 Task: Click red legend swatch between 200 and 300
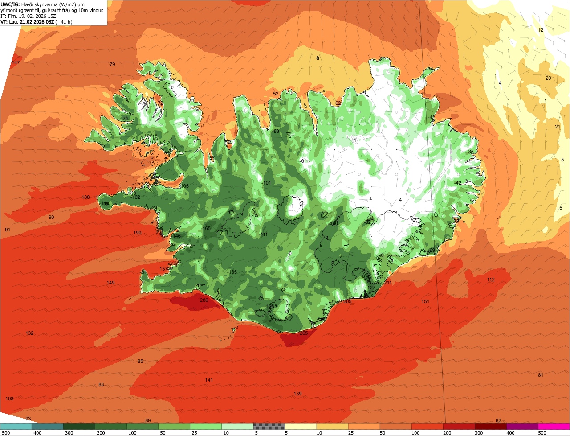tap(459, 426)
